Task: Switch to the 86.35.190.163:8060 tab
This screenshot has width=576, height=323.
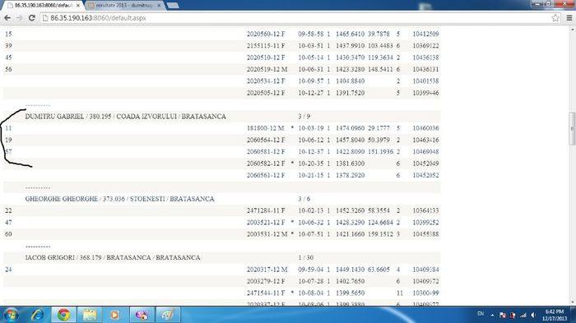Action: click(x=43, y=6)
